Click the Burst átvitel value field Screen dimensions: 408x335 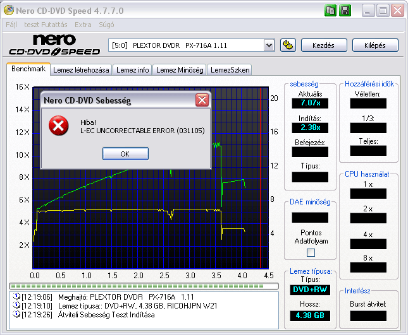click(368, 316)
